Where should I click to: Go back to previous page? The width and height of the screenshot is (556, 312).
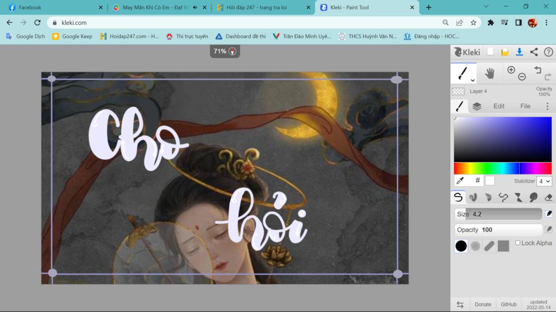coord(10,23)
